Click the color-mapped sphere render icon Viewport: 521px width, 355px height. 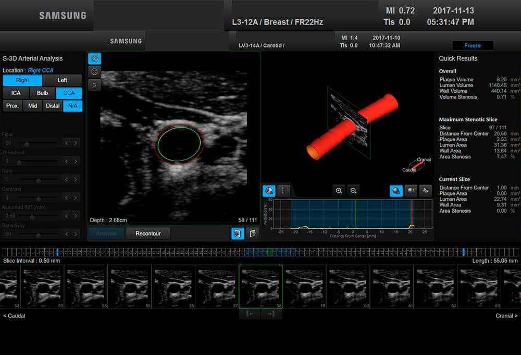point(411,191)
